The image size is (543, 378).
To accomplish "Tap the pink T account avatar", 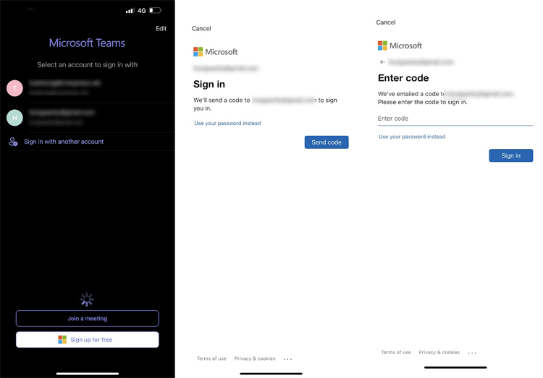I will [x=14, y=88].
